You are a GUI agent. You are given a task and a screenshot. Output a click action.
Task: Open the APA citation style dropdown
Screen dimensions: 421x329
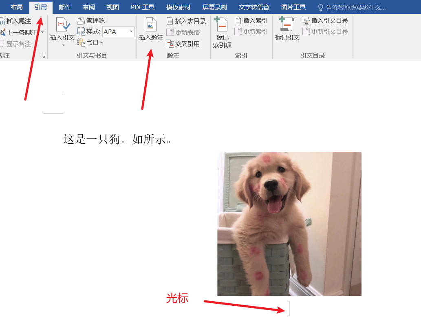(131, 31)
